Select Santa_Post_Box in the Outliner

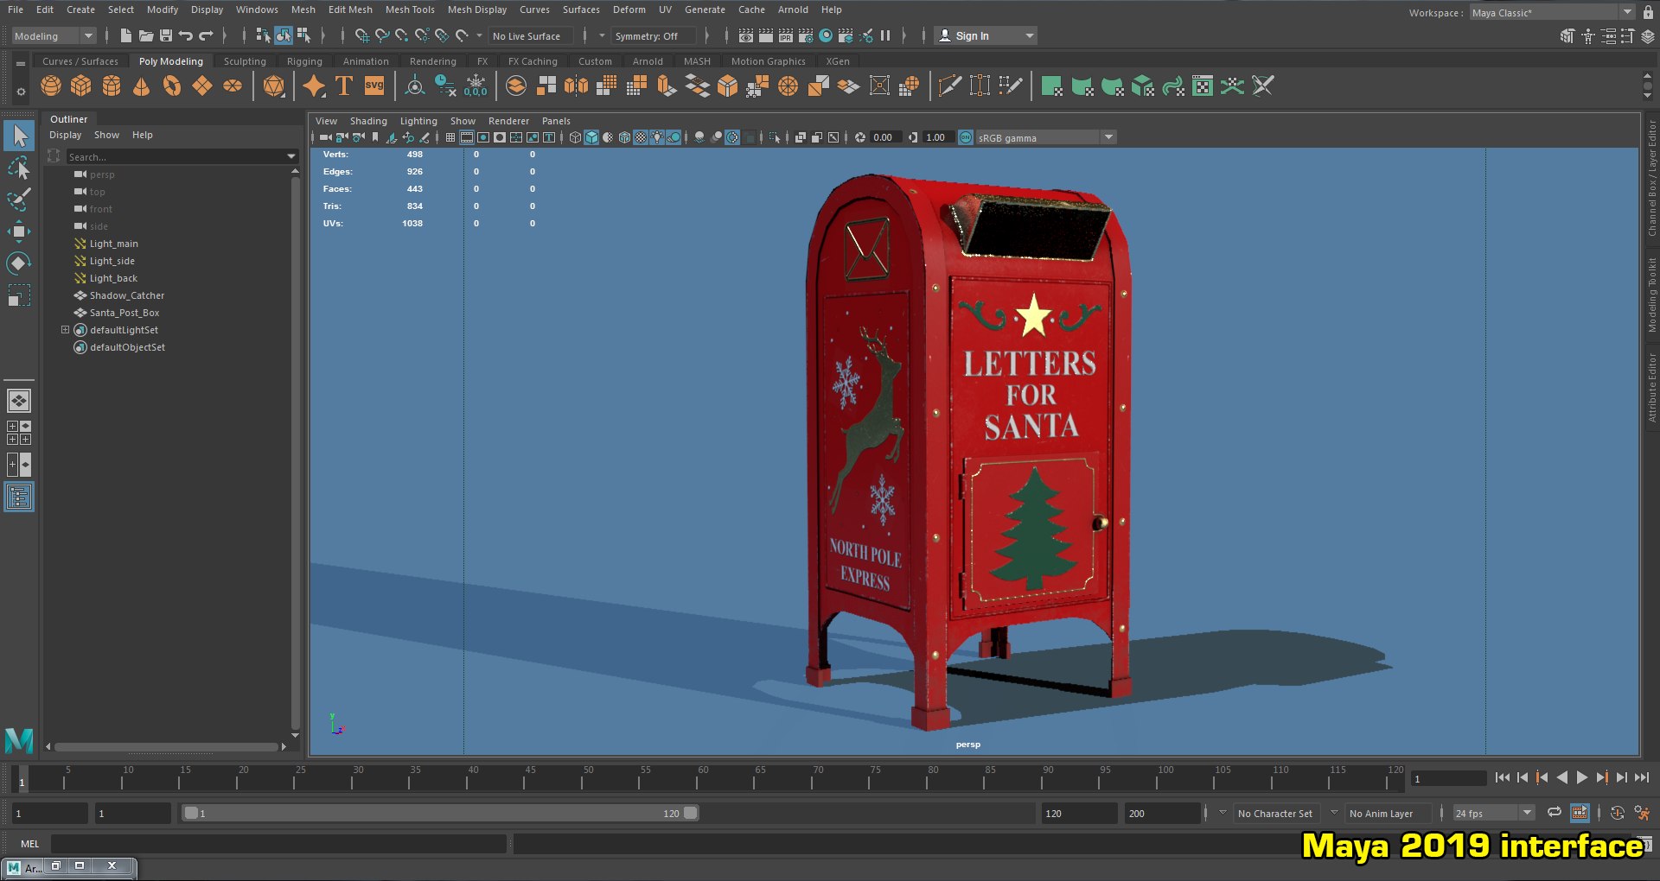point(124,313)
